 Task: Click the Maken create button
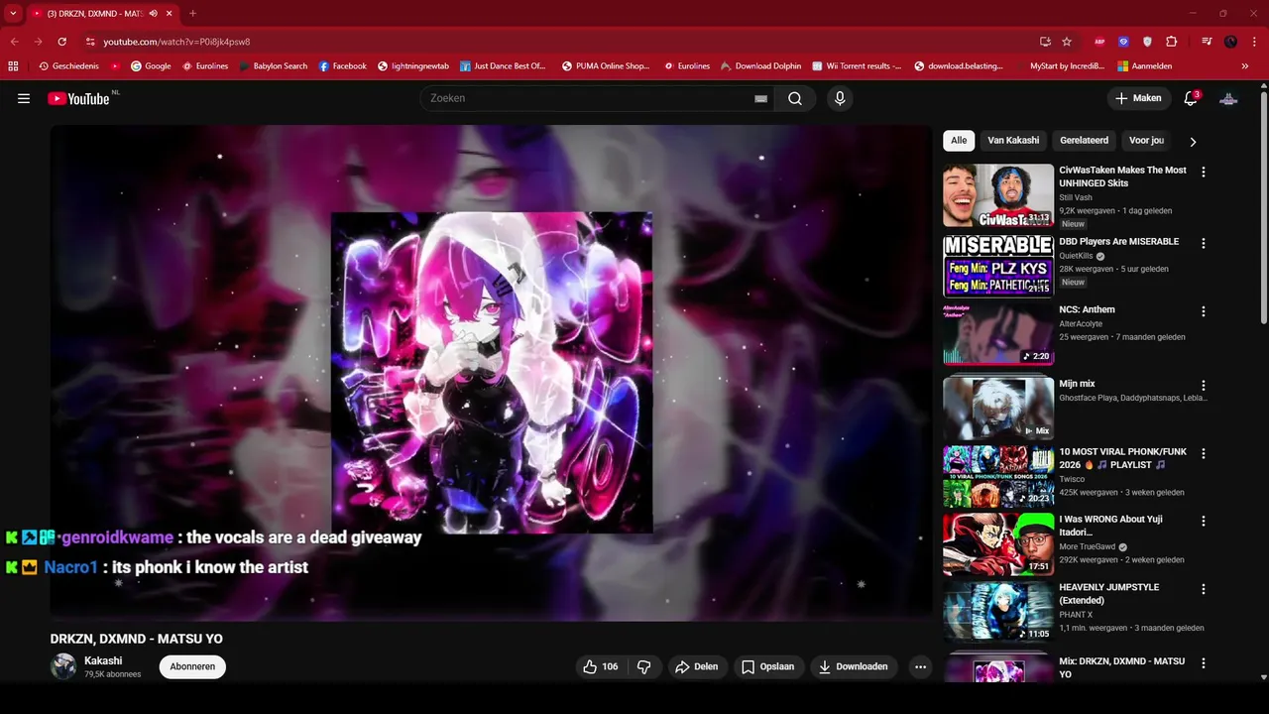pos(1138,98)
